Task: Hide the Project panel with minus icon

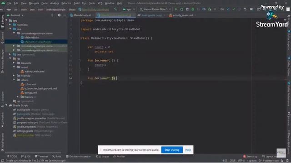Action: (x=65, y=15)
